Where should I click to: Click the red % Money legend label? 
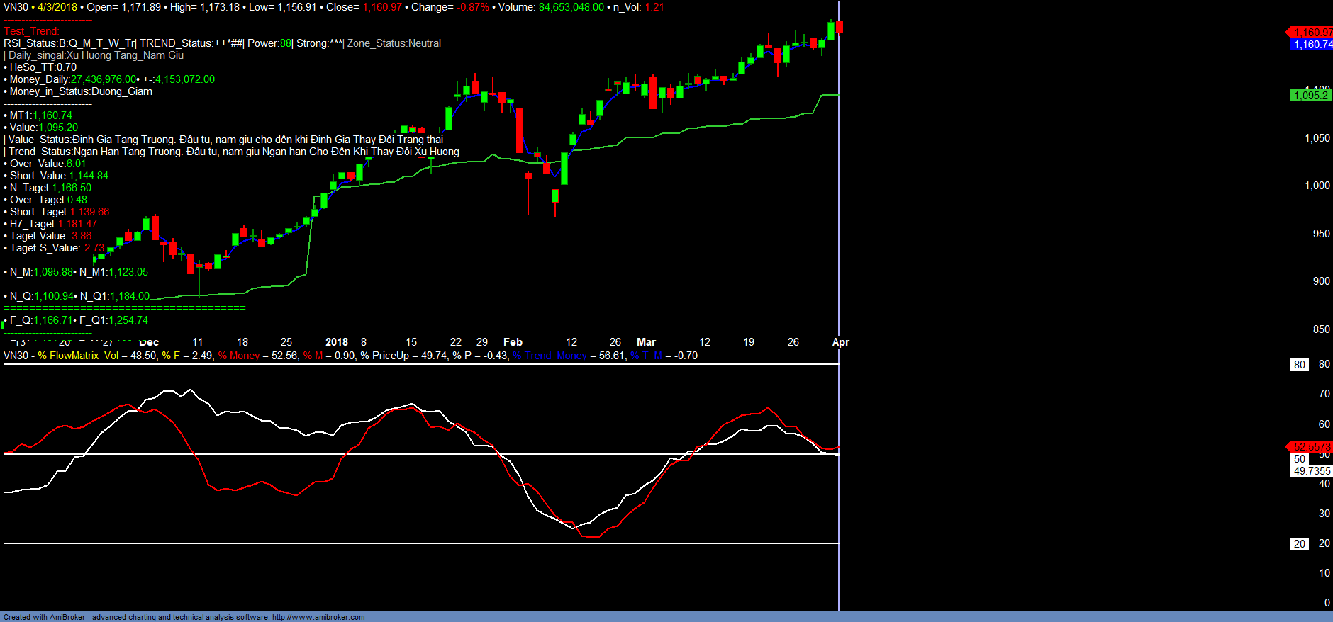[x=239, y=356]
